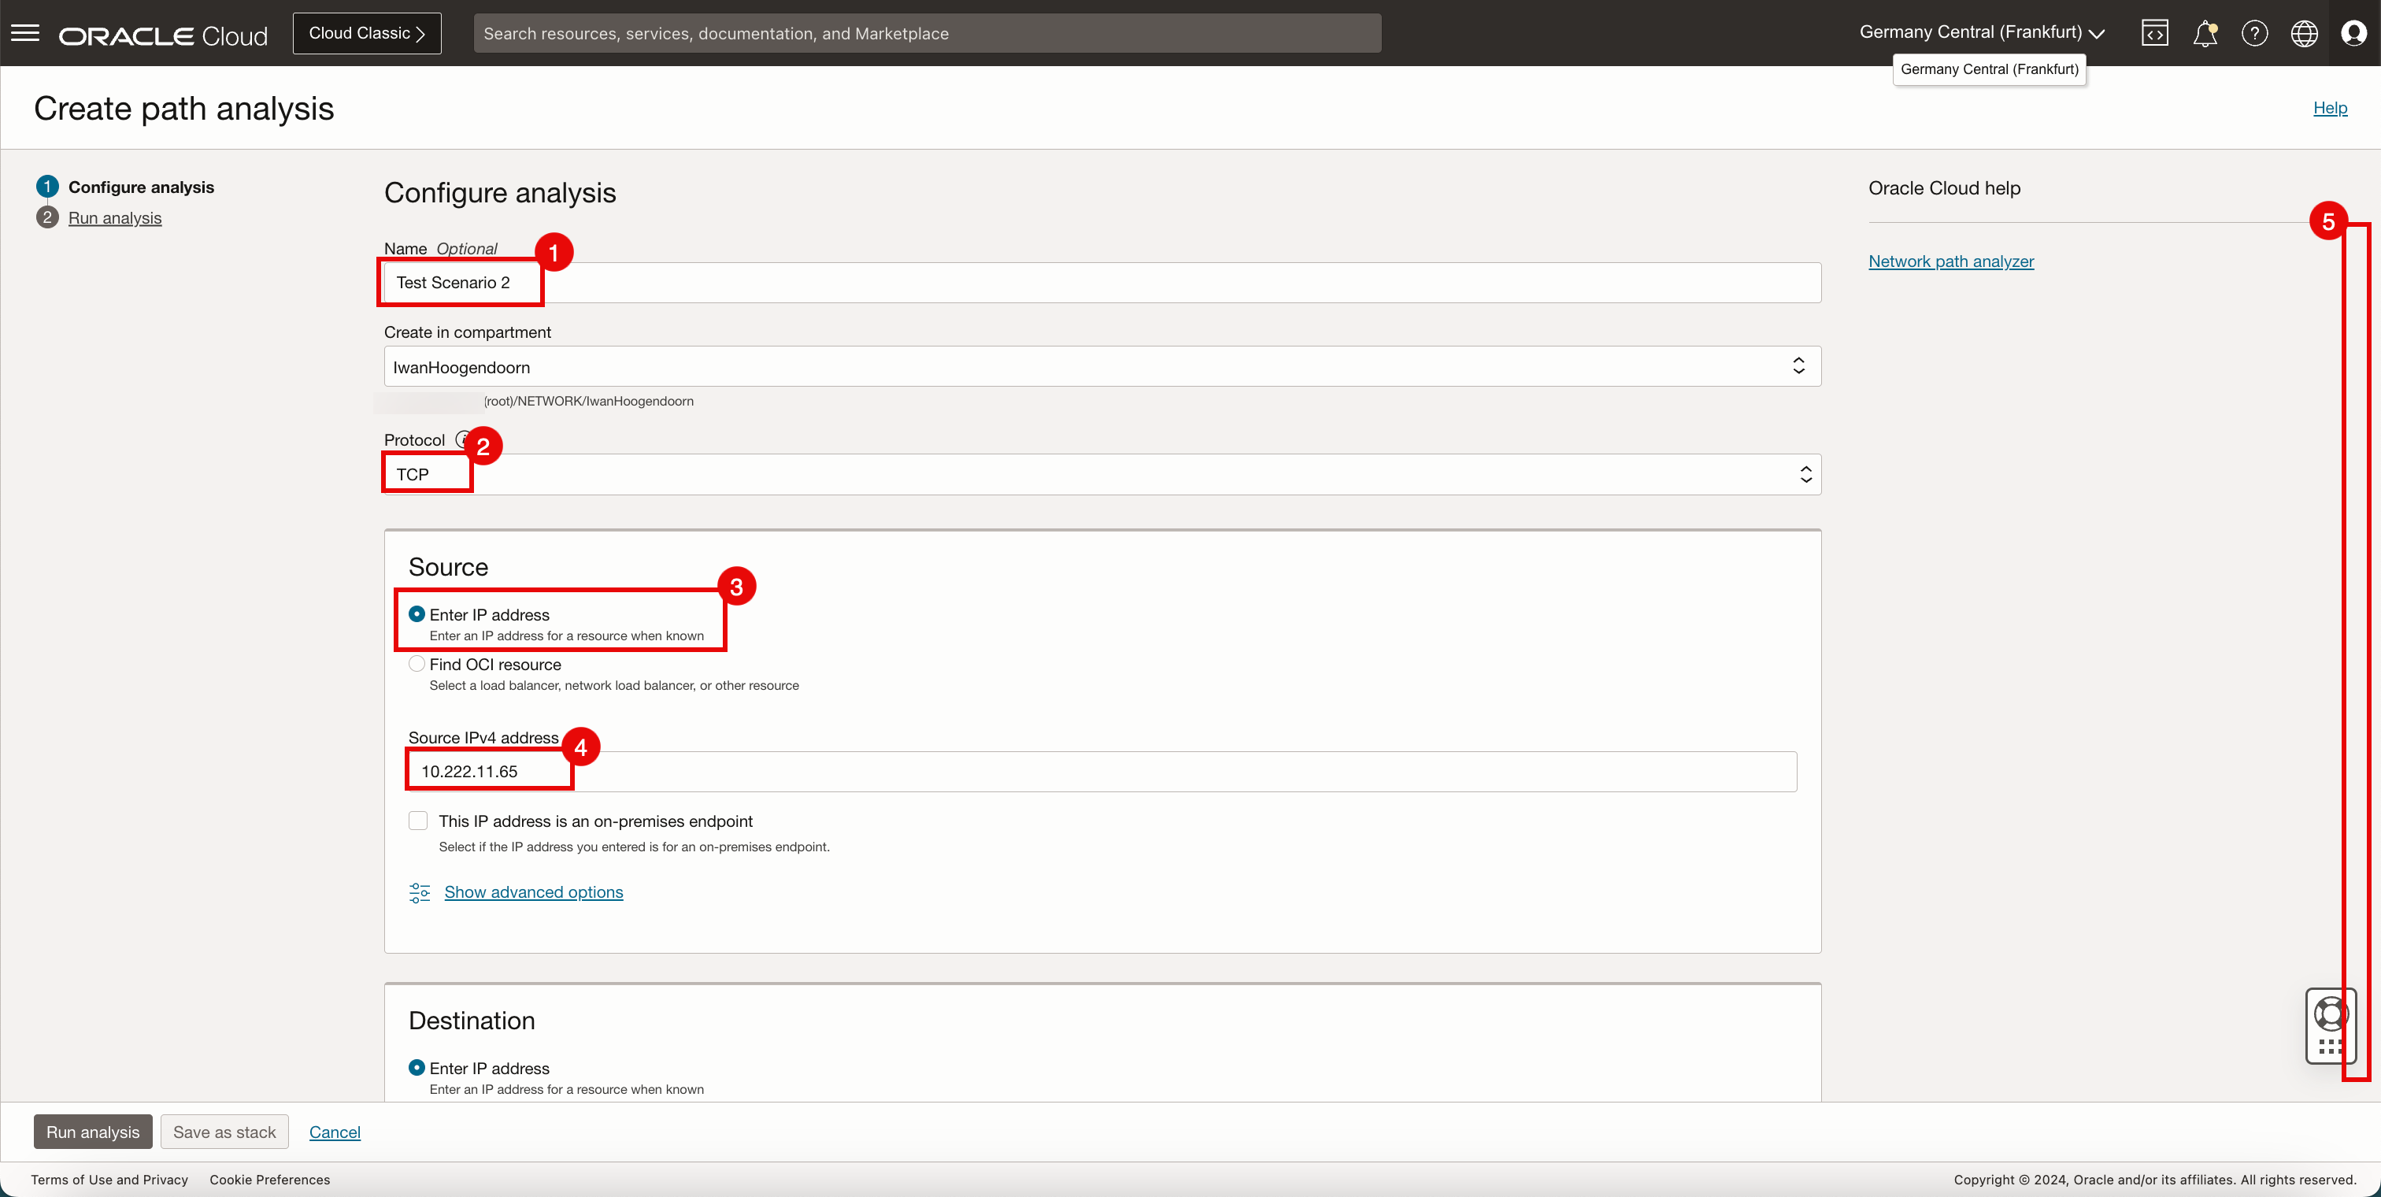Expand the Protocol TCP dropdown
This screenshot has height=1197, width=2381.
tap(1102, 474)
